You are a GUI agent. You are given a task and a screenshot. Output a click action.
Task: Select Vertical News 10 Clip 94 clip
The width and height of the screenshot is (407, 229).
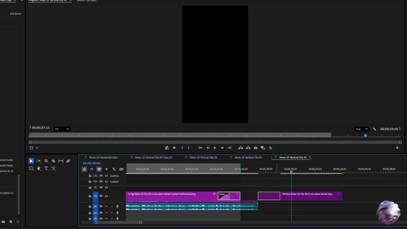[311, 196]
